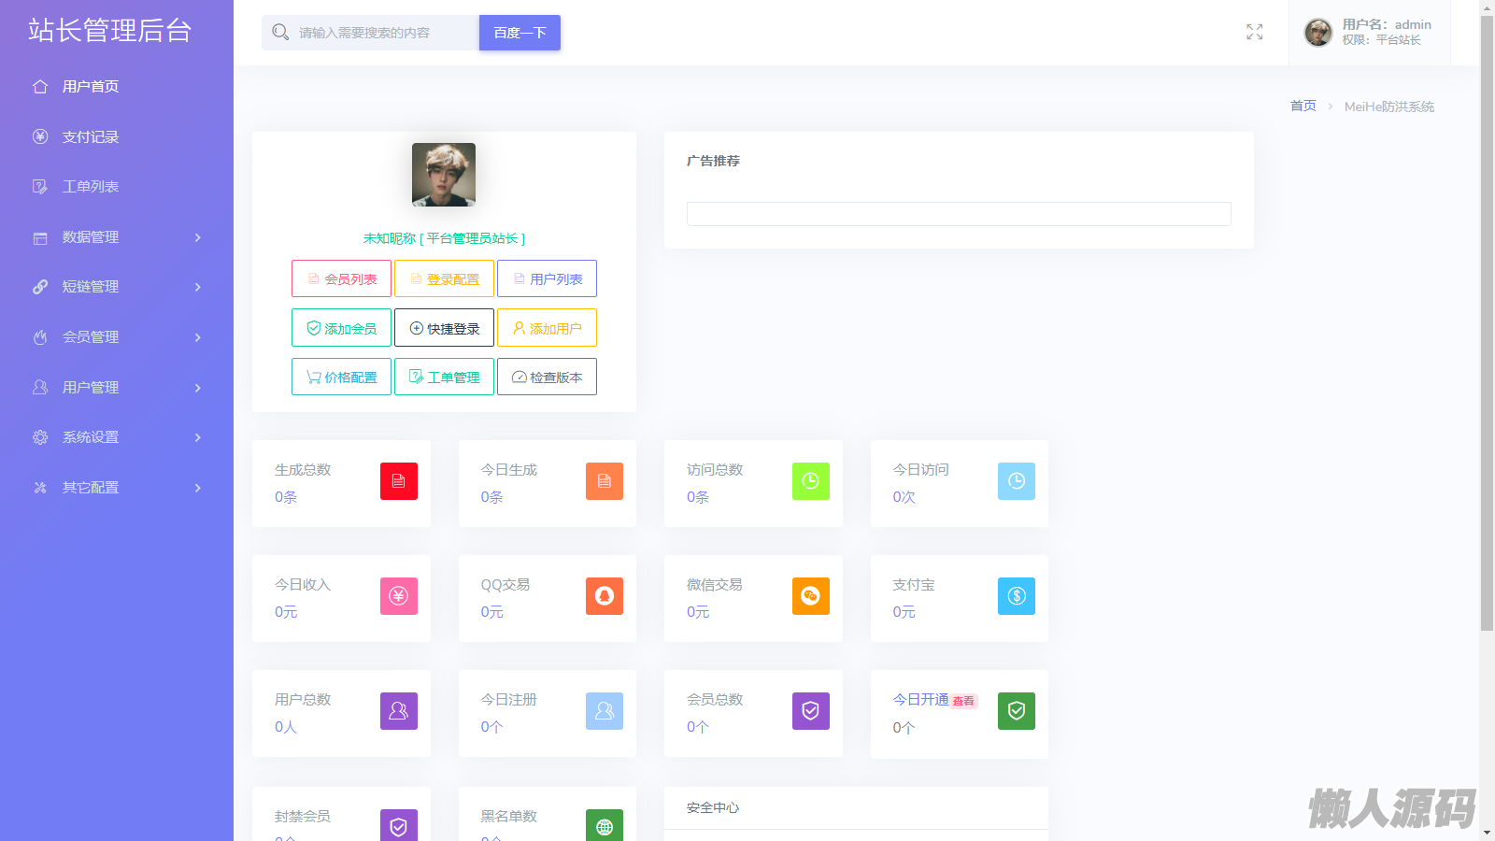Click the page vertical scrollbar
The image size is (1495, 841).
point(1487,322)
